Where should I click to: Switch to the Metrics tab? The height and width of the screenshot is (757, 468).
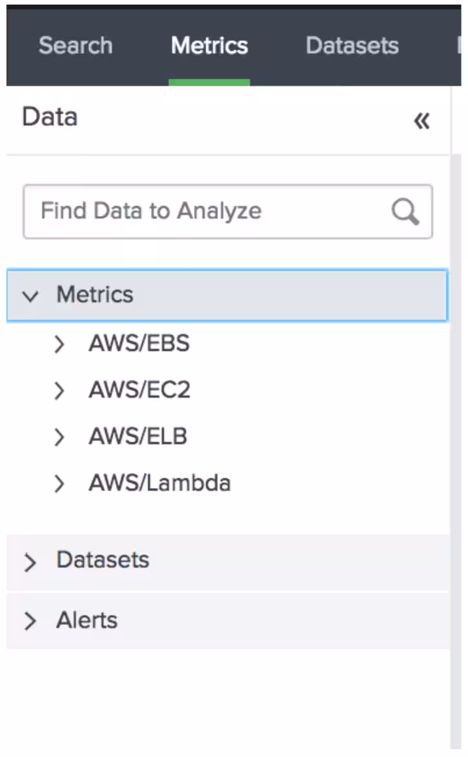pyautogui.click(x=210, y=46)
